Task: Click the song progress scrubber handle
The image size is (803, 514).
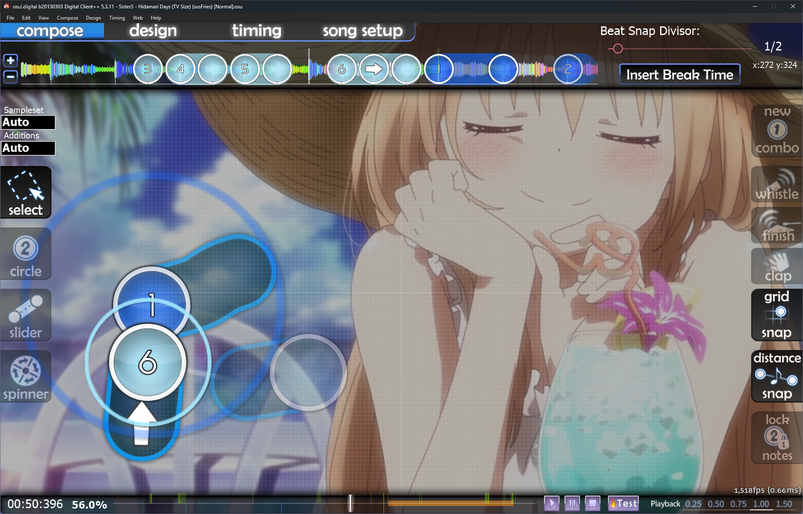Action: (351, 503)
